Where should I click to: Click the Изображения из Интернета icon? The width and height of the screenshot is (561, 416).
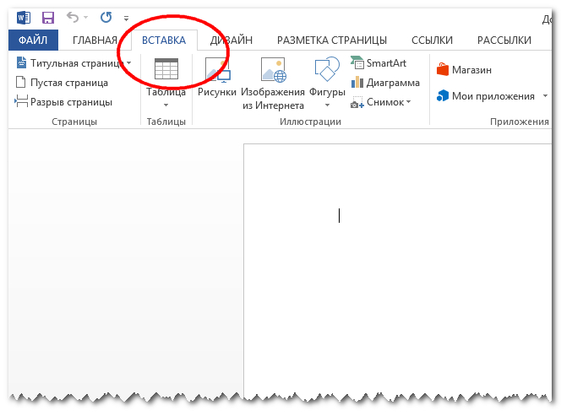(x=274, y=70)
